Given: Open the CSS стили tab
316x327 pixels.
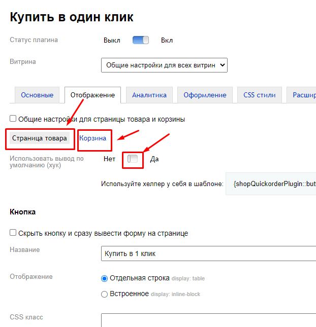Looking at the screenshot, I should (x=259, y=95).
